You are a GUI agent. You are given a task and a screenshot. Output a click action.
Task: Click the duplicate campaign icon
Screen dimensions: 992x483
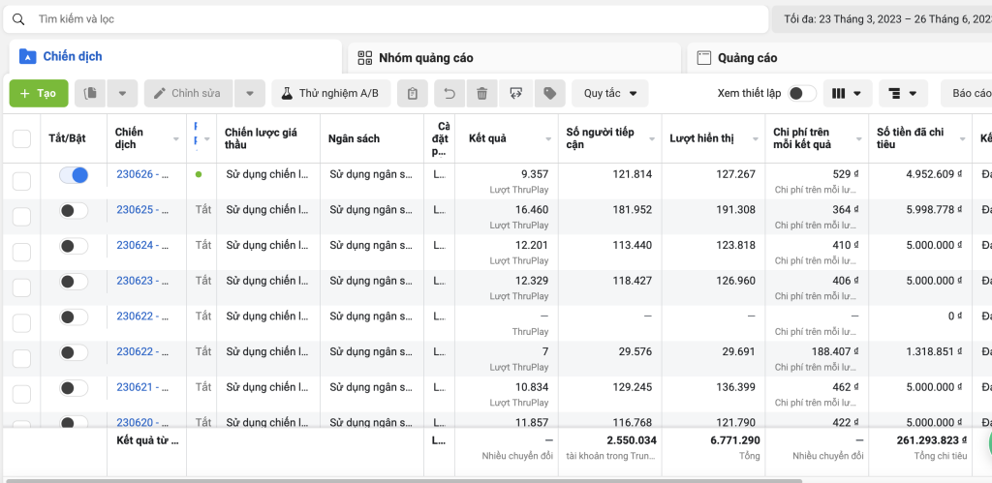[x=91, y=94]
